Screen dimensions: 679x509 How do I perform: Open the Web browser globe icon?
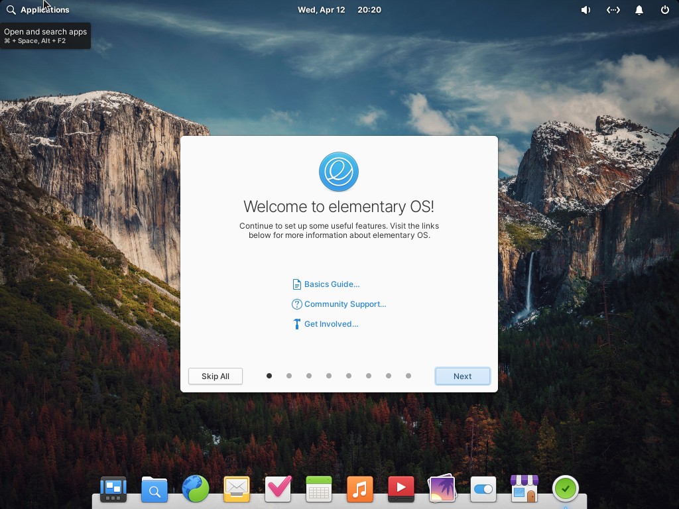(196, 489)
